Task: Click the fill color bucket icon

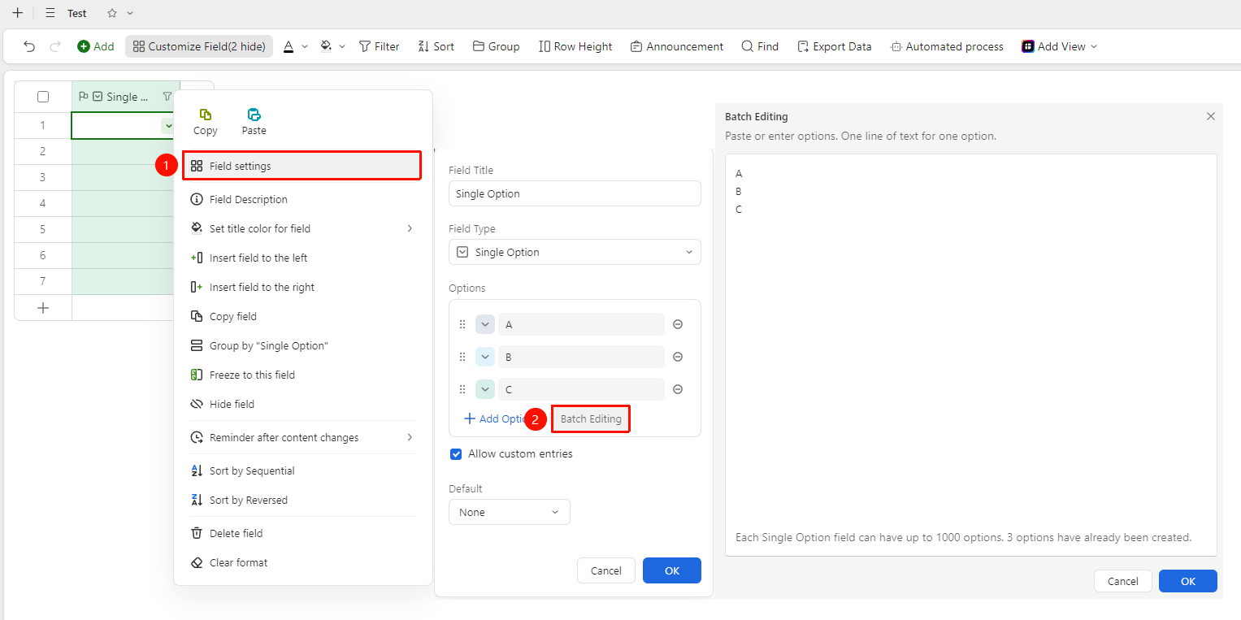Action: (x=327, y=46)
